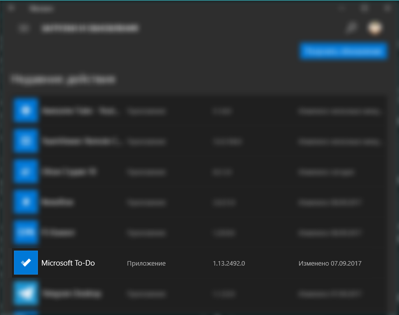Image resolution: width=399 pixels, height=315 pixels.
Task: Click the Telegram paper plane app icon
Action: [26, 293]
